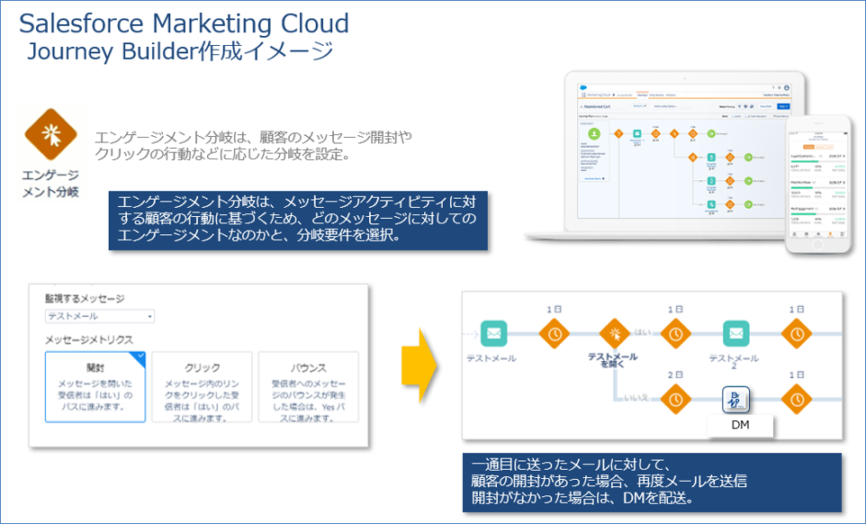Click the wait clock right after テストメール
The height and width of the screenshot is (524, 866).
pos(554,333)
